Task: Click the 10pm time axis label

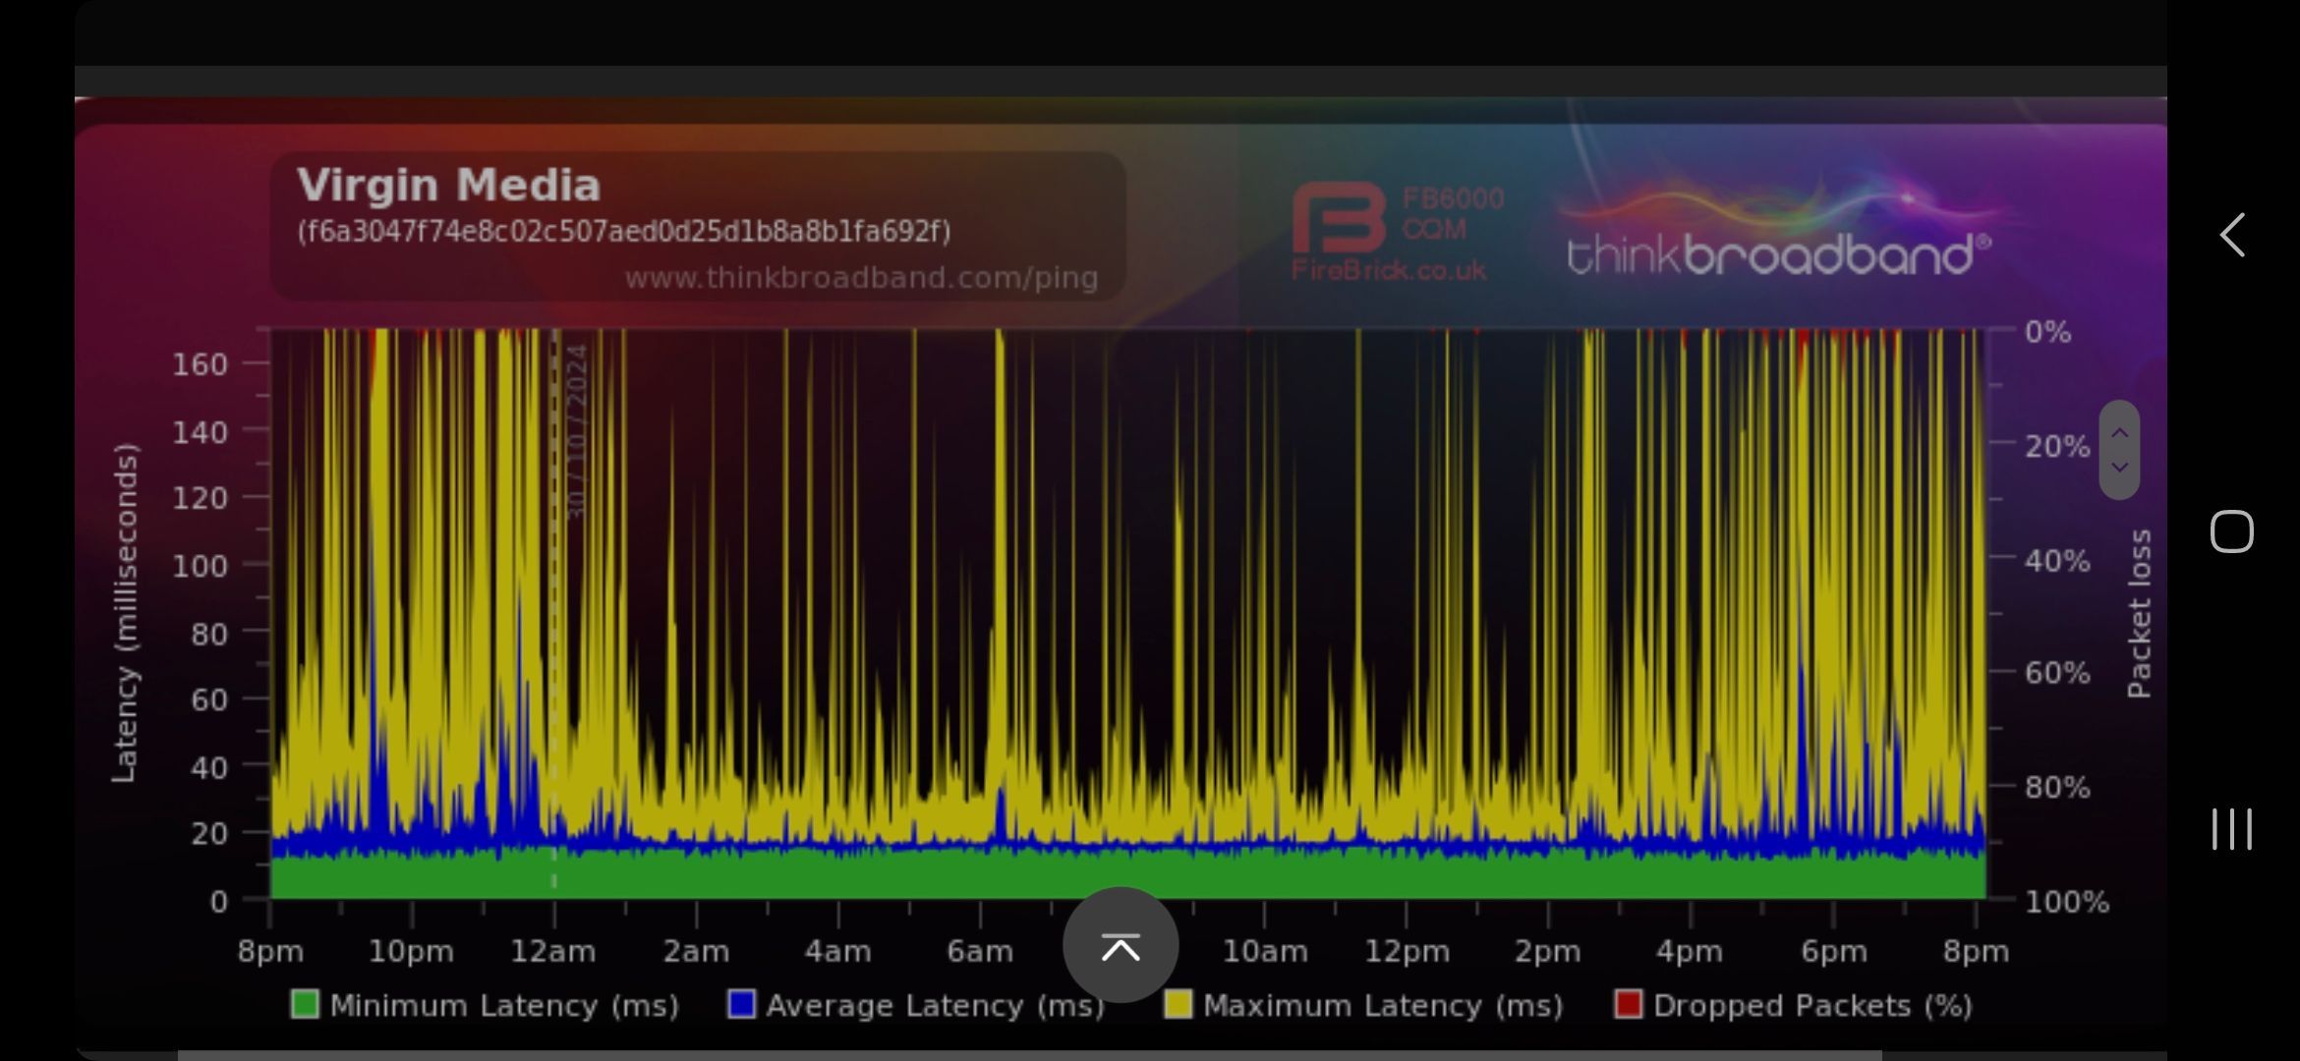Action: [411, 952]
